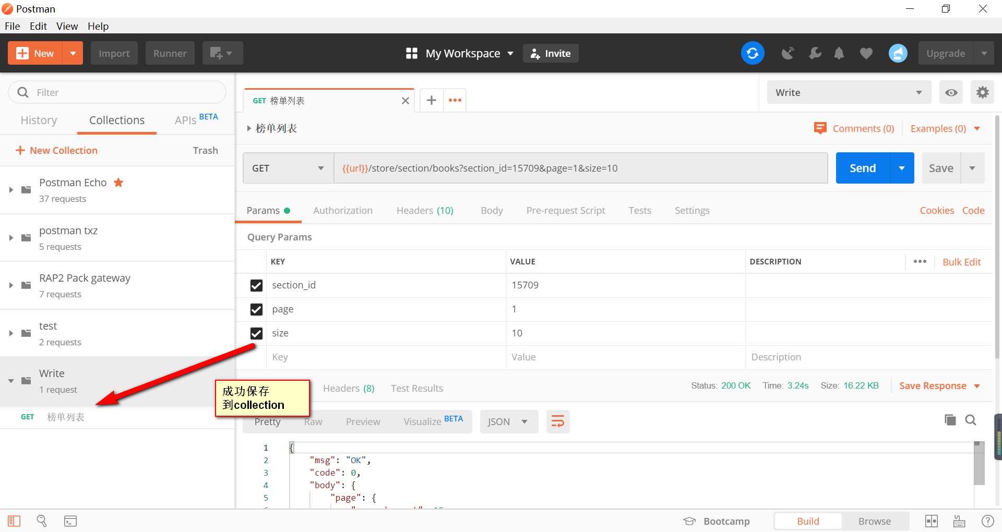Click the Import button
Image resolution: width=1002 pixels, height=532 pixels.
pyautogui.click(x=114, y=53)
